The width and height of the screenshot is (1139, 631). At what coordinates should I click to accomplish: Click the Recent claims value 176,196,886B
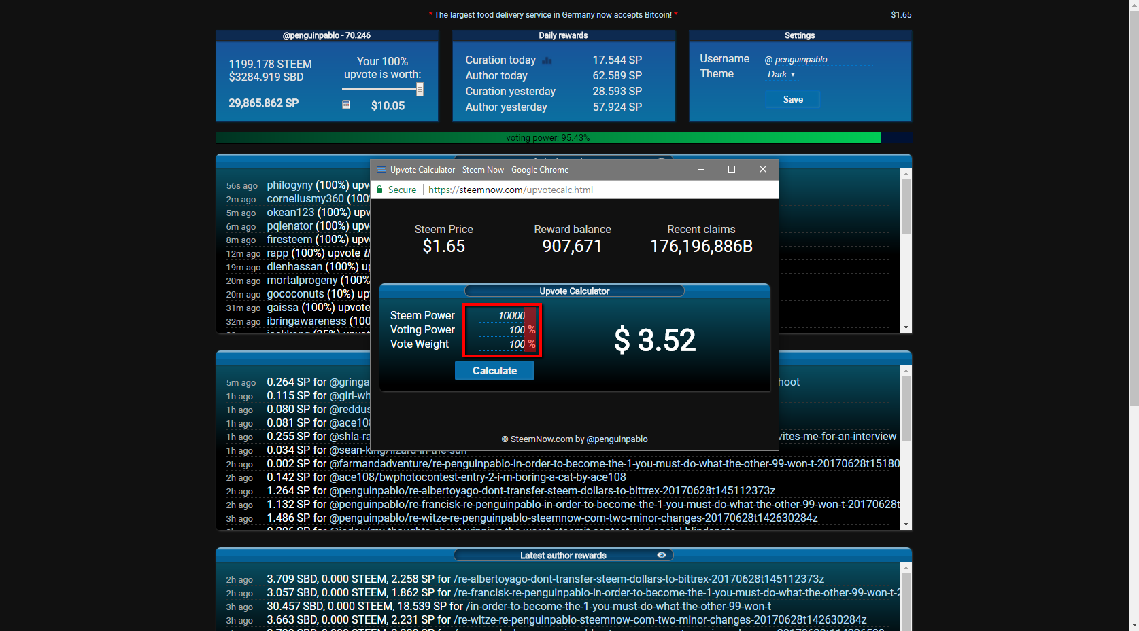click(x=701, y=246)
